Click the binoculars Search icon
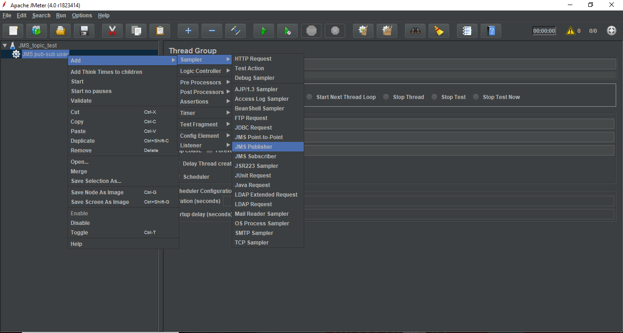The width and height of the screenshot is (623, 333). point(415,31)
